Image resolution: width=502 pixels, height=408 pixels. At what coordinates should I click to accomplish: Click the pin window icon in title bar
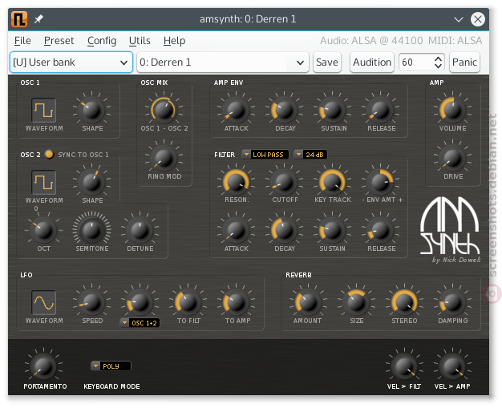[38, 19]
